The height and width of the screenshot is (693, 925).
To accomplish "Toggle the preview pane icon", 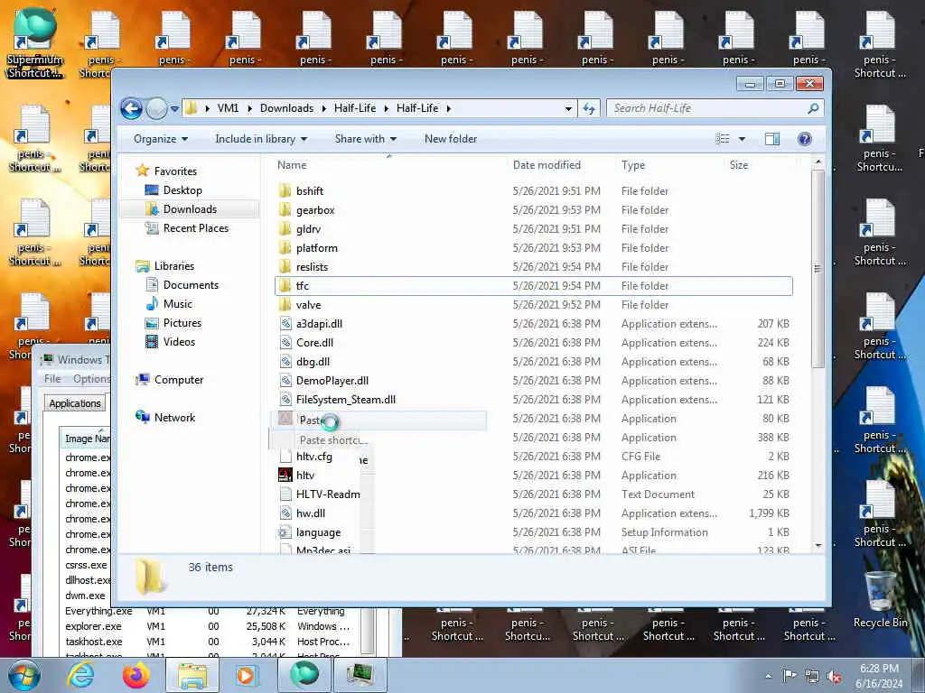I will click(x=771, y=139).
